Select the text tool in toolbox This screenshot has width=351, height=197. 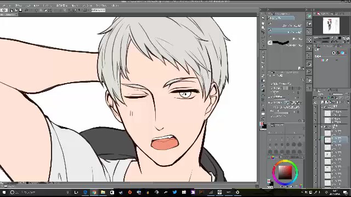point(263,109)
